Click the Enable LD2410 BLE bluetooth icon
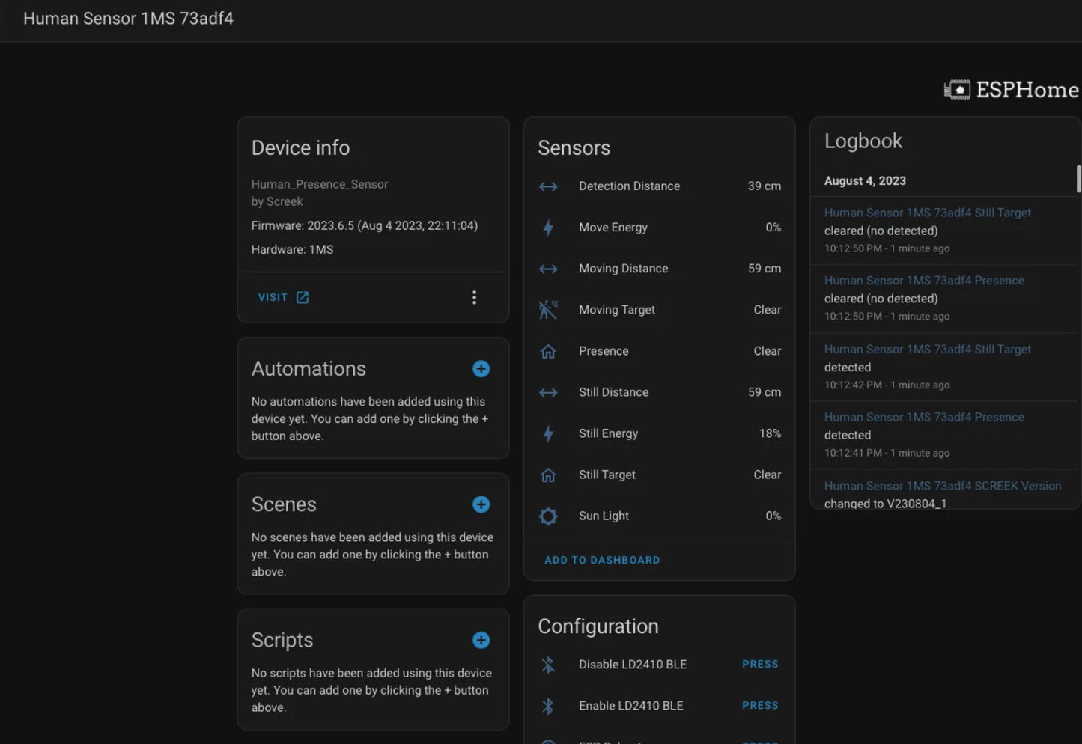Screen dimensions: 1082x744 click(548, 706)
